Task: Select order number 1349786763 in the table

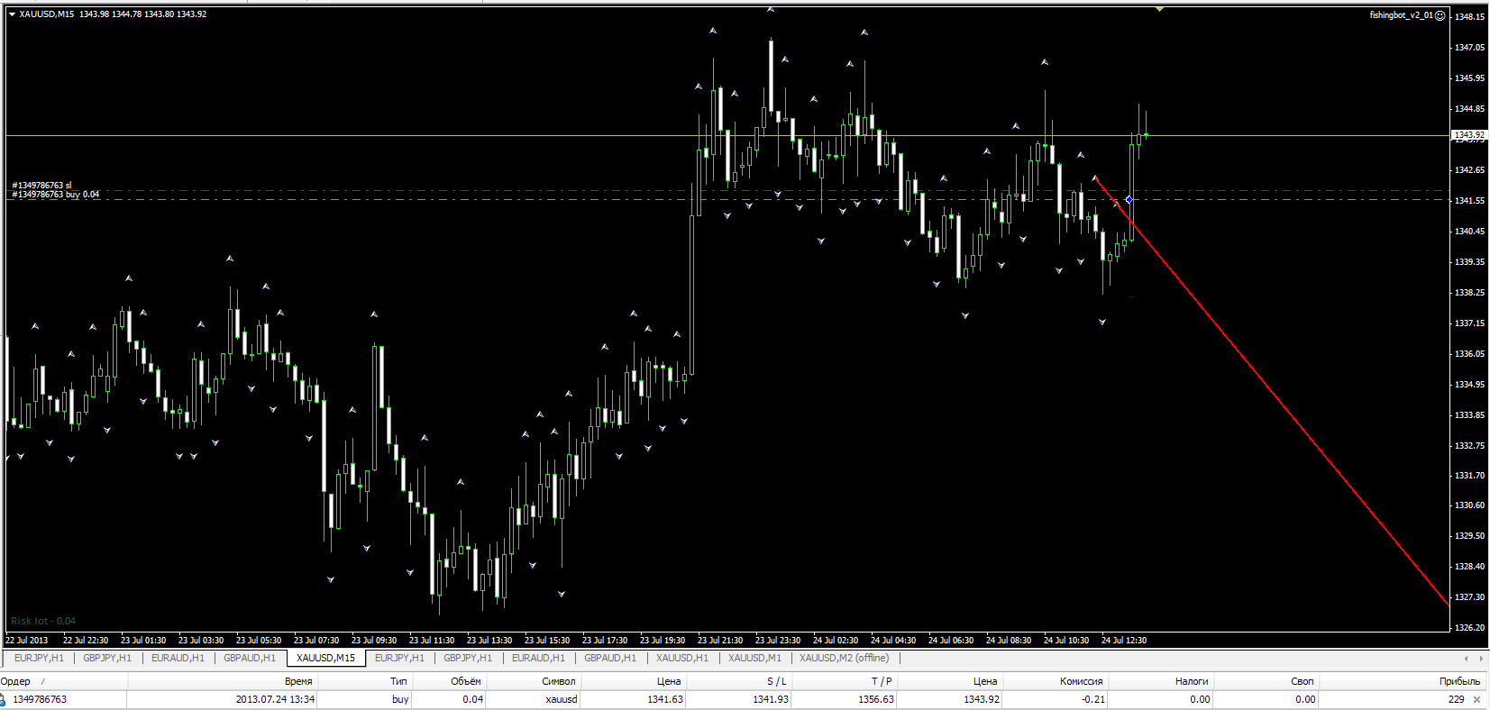Action: (40, 699)
